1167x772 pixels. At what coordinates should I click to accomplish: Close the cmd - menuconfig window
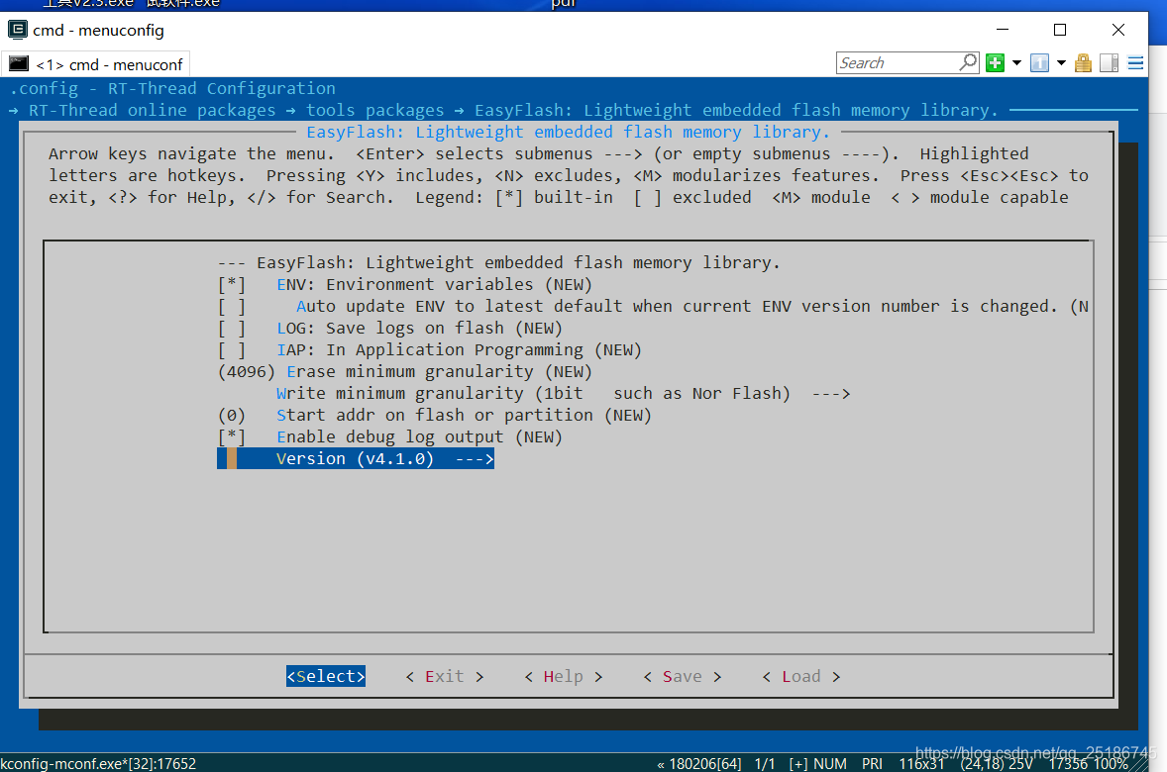[1117, 30]
